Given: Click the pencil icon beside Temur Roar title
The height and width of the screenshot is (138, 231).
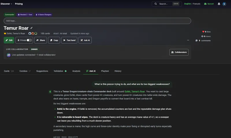Looking at the screenshot, I should pos(31,28).
